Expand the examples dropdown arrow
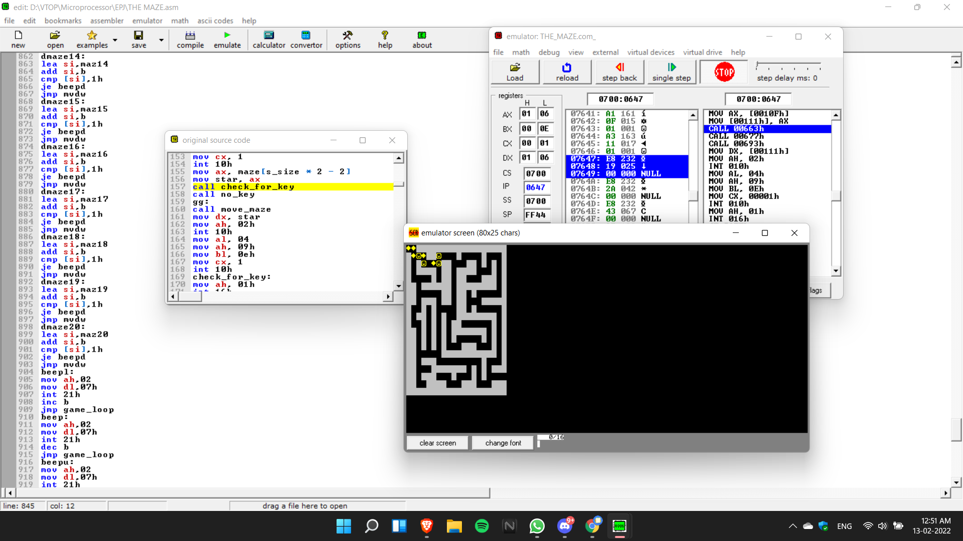The height and width of the screenshot is (541, 963). point(115,40)
